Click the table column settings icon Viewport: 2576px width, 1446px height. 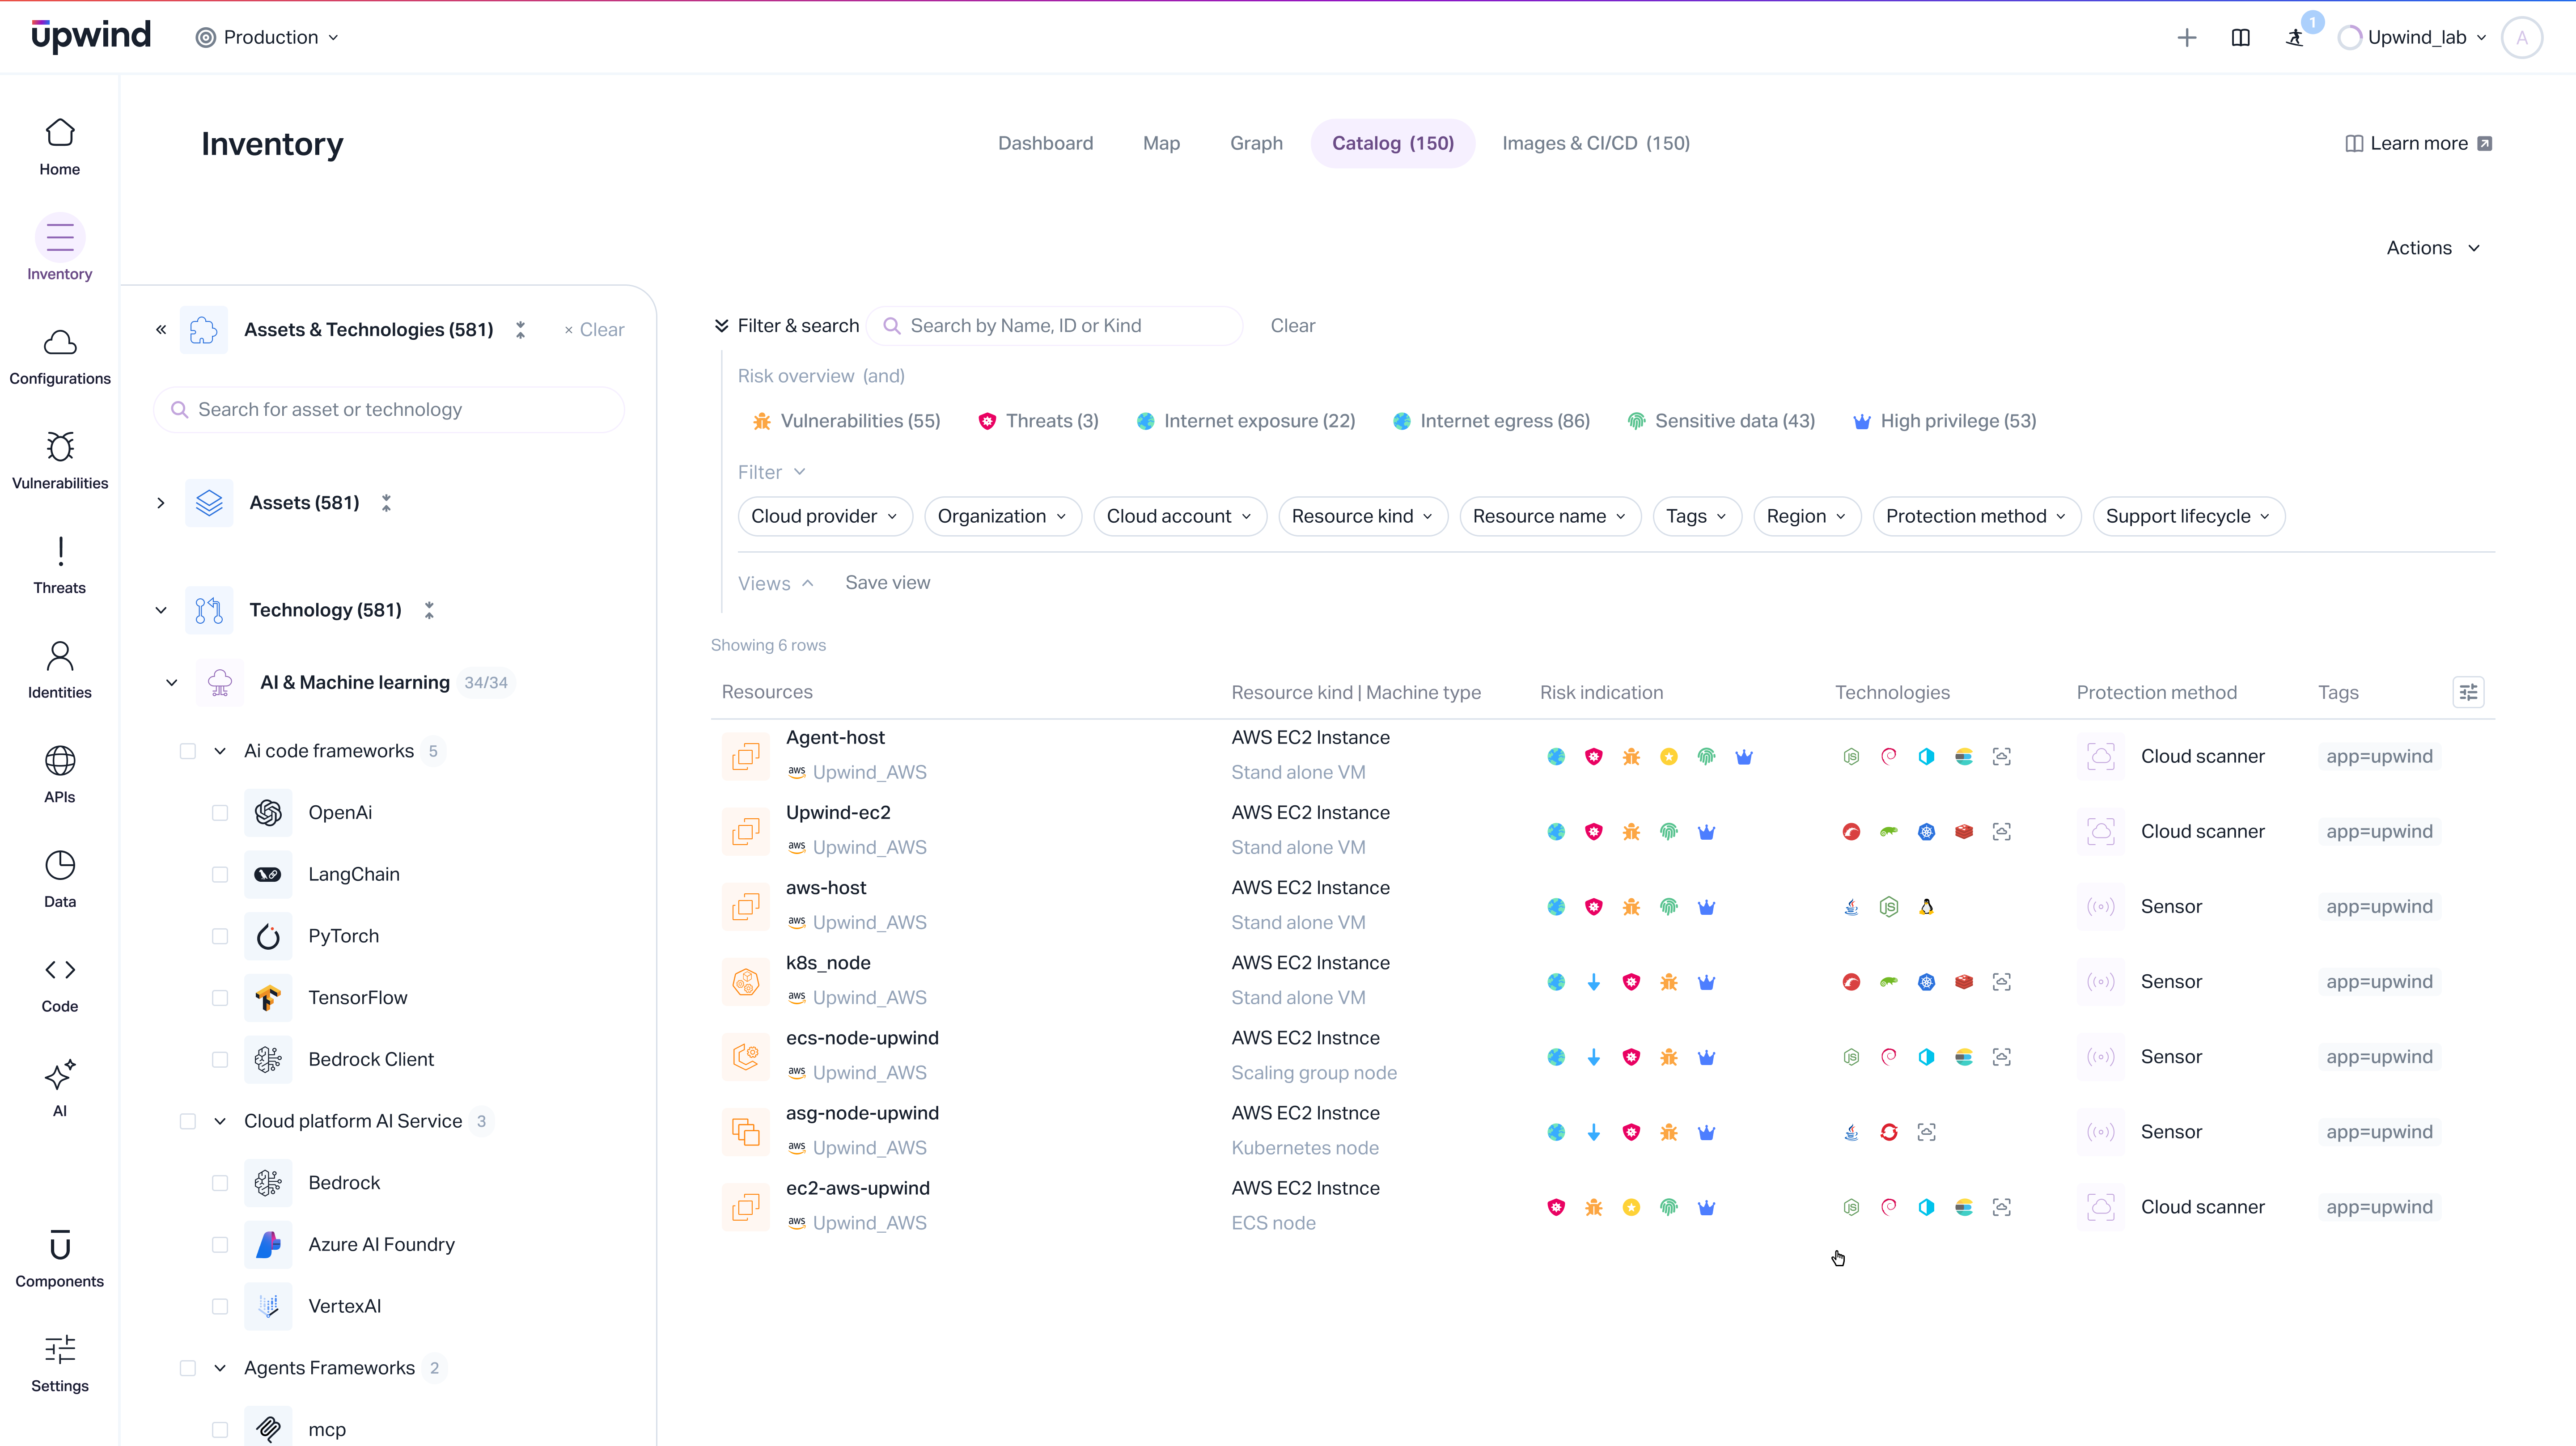pos(2468,692)
